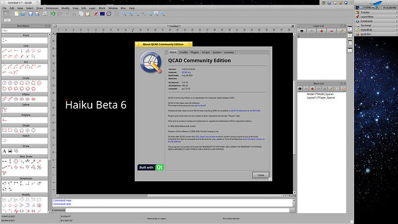
Task: Click the Save floppy disk icon
Action: (31, 14)
